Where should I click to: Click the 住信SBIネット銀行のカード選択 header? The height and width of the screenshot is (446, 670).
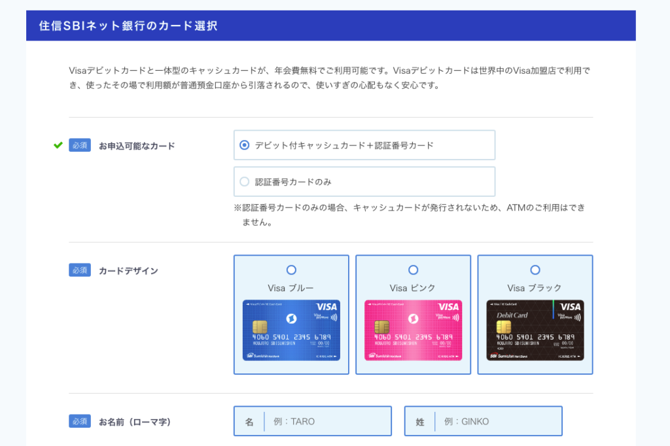[330, 26]
